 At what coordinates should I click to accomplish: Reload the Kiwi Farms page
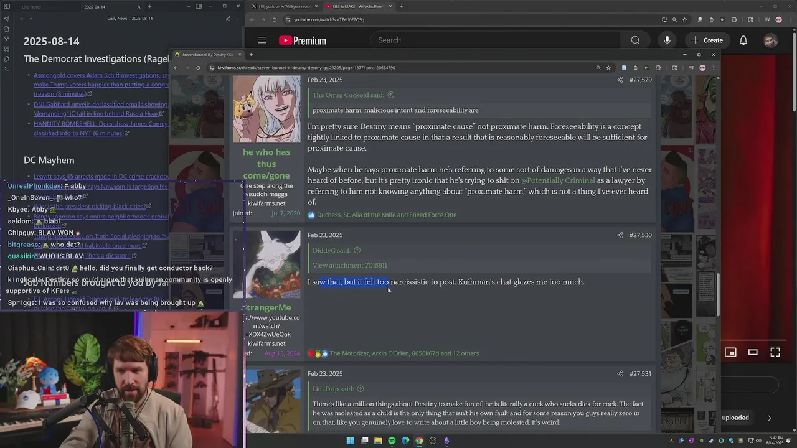(198, 67)
